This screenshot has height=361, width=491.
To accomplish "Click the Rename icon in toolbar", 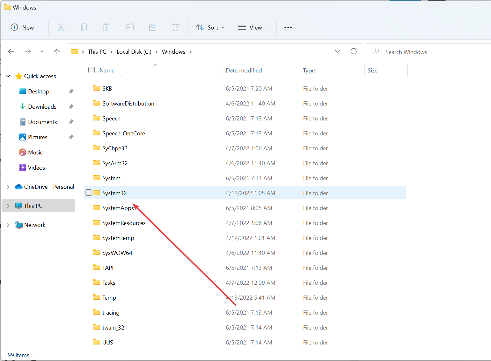I will [x=130, y=28].
